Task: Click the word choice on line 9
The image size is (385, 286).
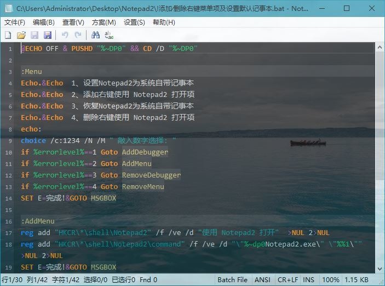Action: [33, 141]
